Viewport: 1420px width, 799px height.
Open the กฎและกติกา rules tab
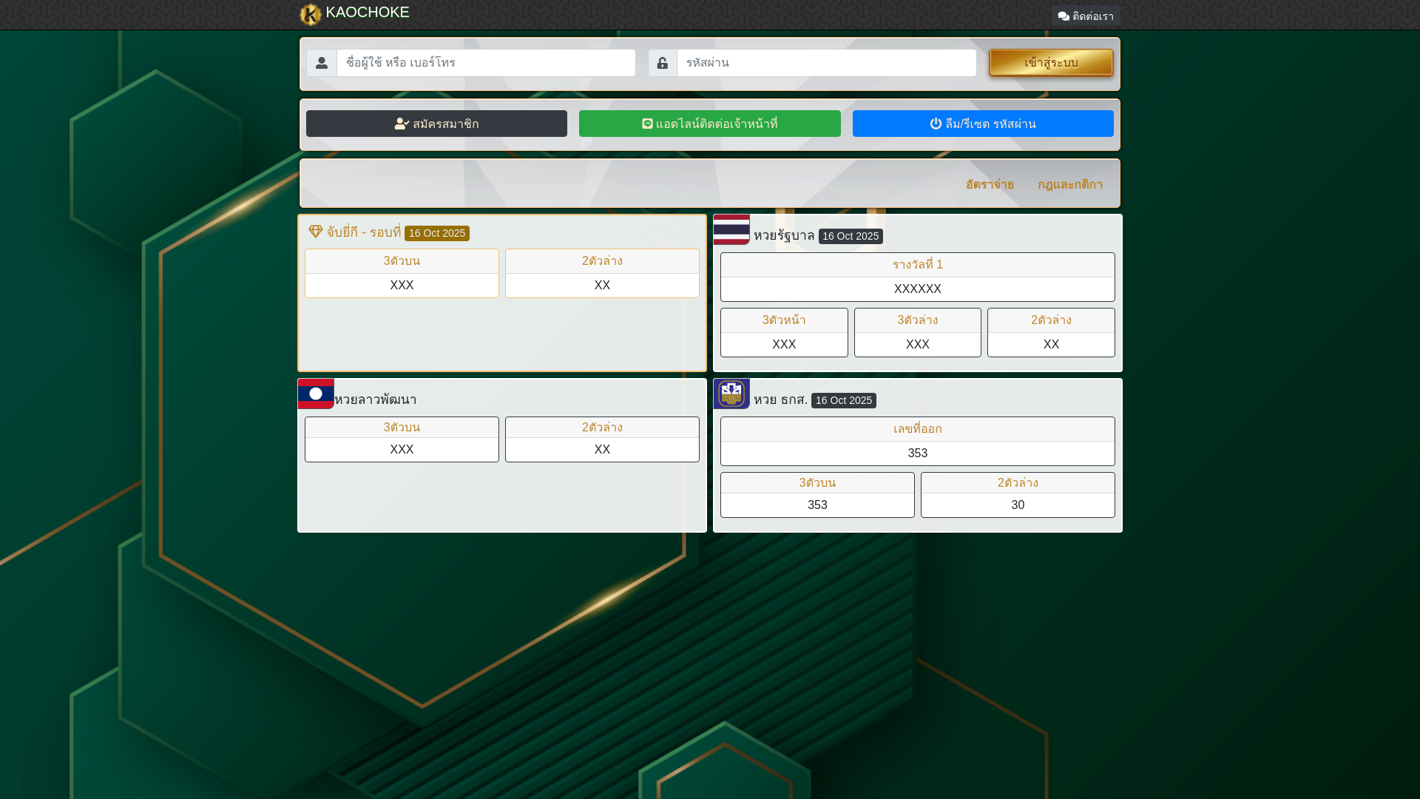(1069, 184)
